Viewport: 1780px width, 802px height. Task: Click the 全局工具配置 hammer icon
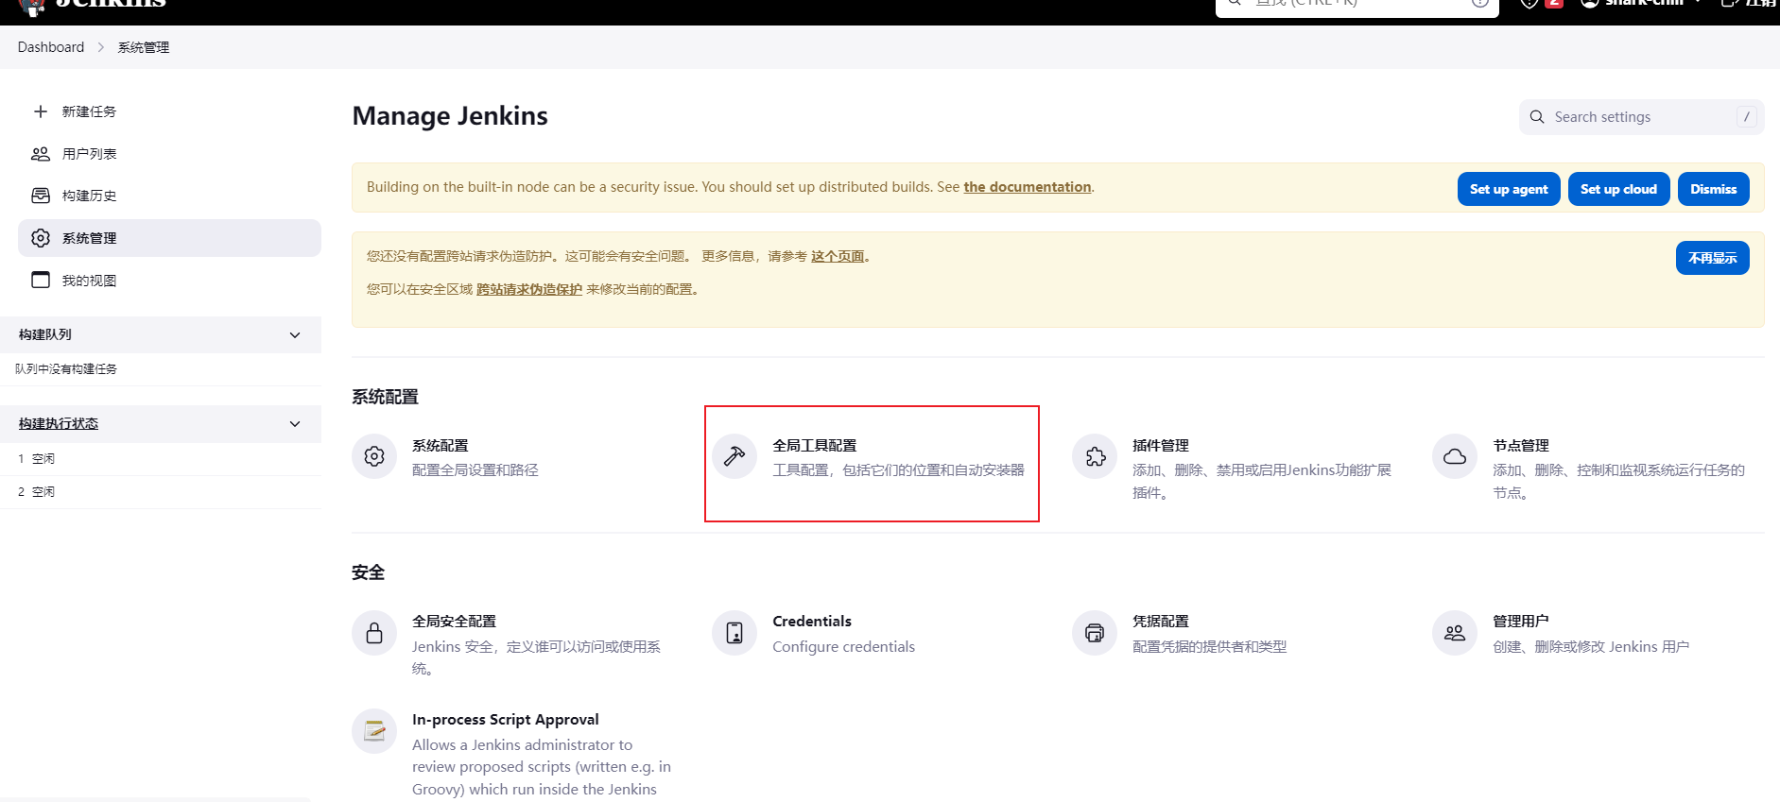coord(734,457)
